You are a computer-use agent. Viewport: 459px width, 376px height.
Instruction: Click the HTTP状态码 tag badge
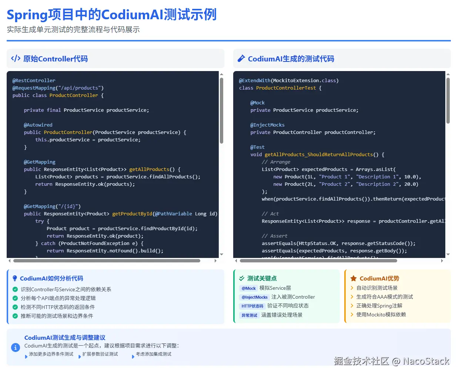(x=252, y=306)
